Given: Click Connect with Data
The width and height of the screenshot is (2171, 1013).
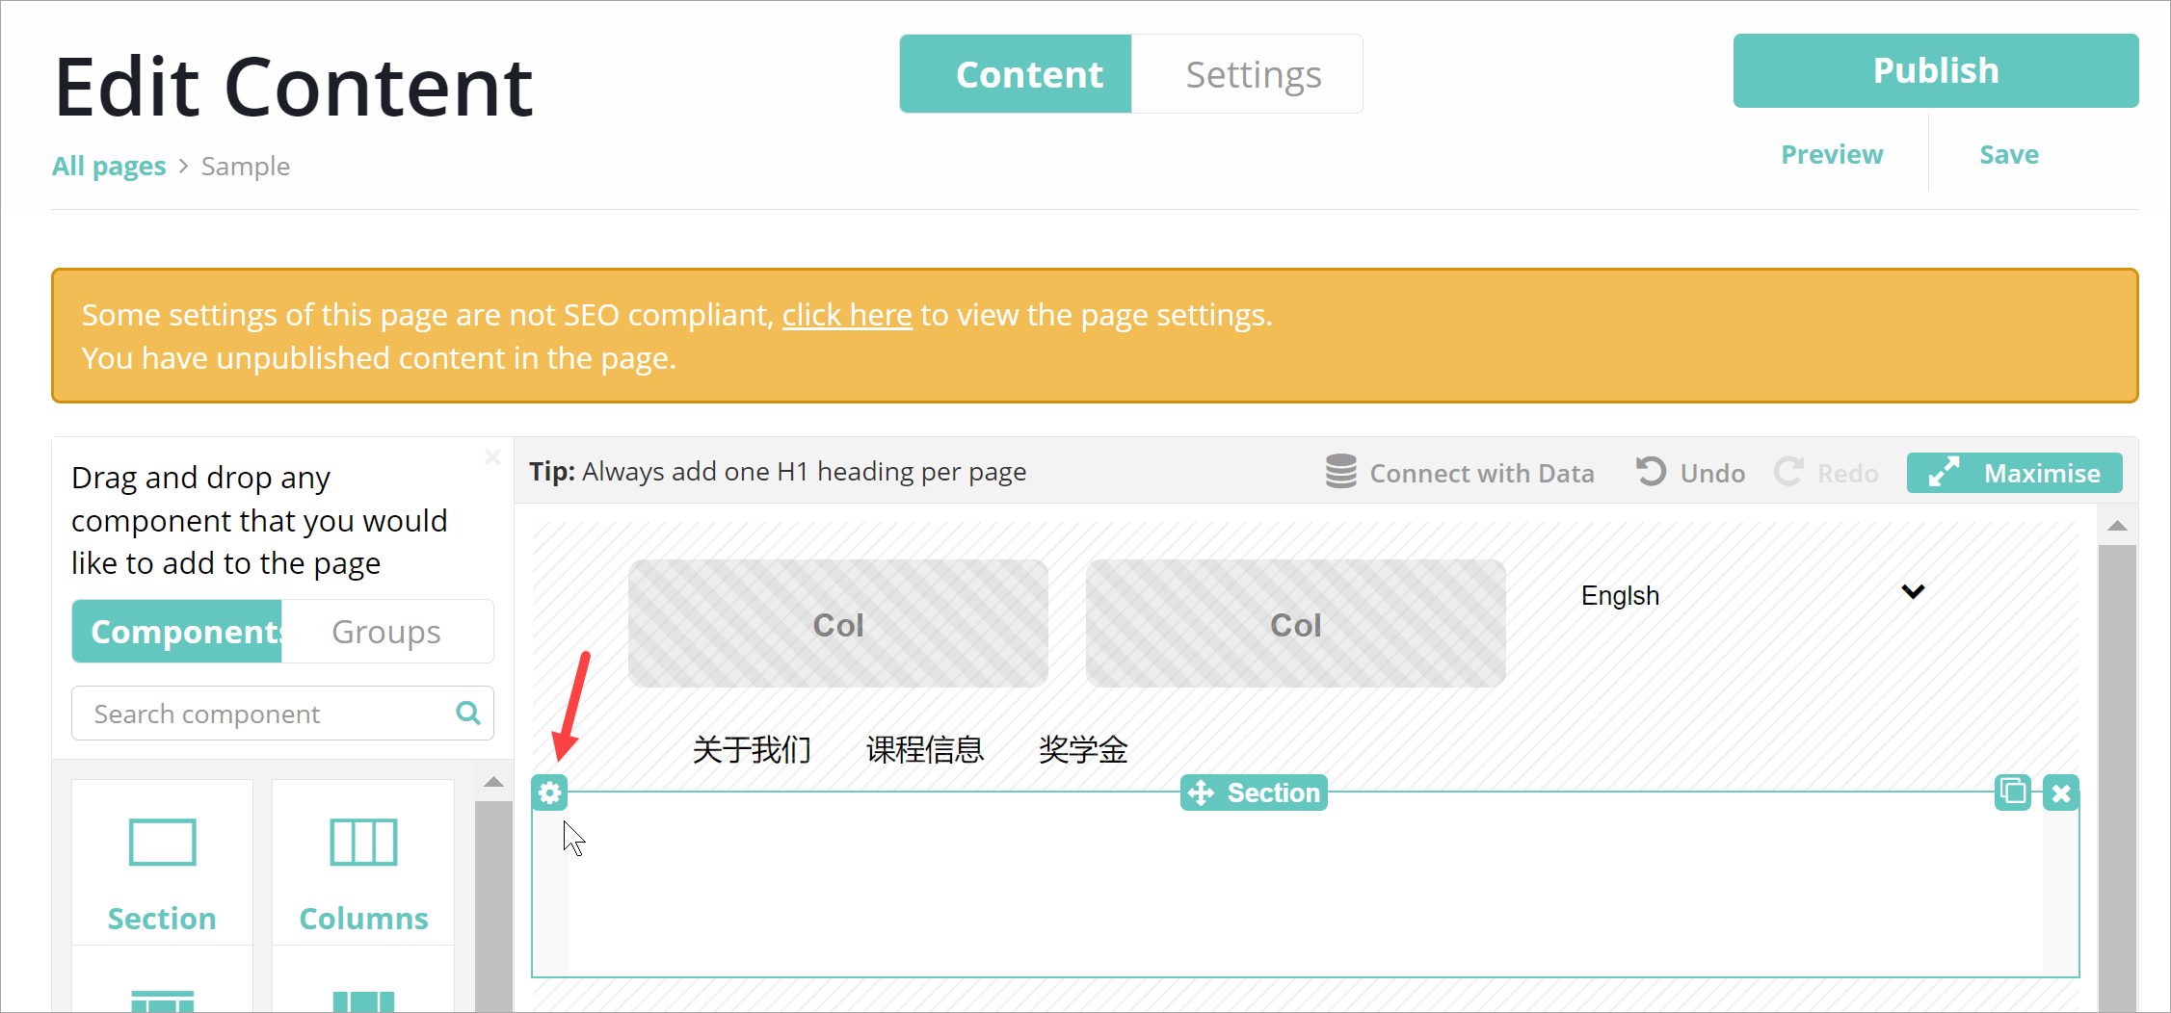Looking at the screenshot, I should 1459,473.
